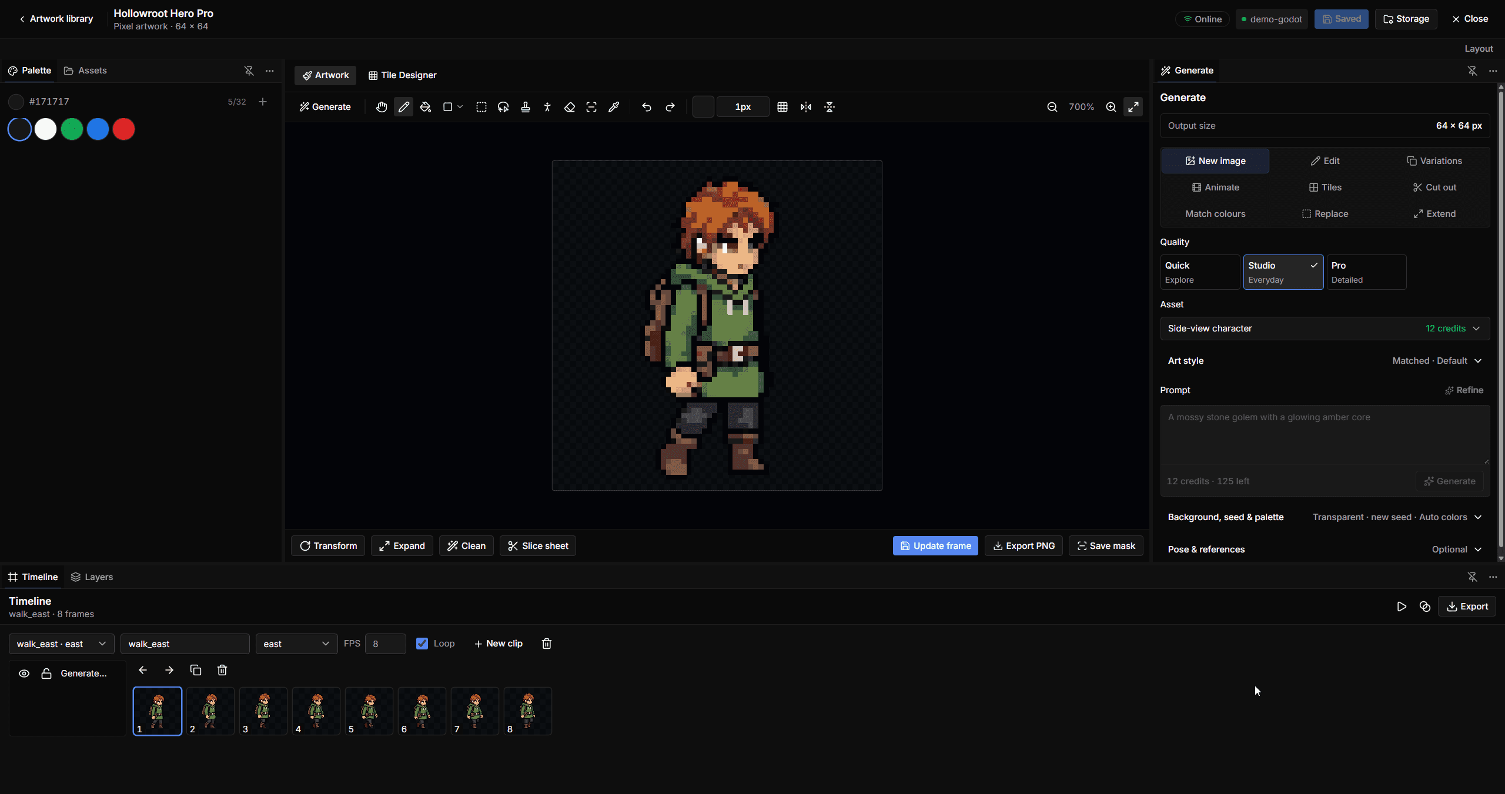Flip the canvas horizontally
Image resolution: width=1505 pixels, height=794 pixels.
pos(806,107)
